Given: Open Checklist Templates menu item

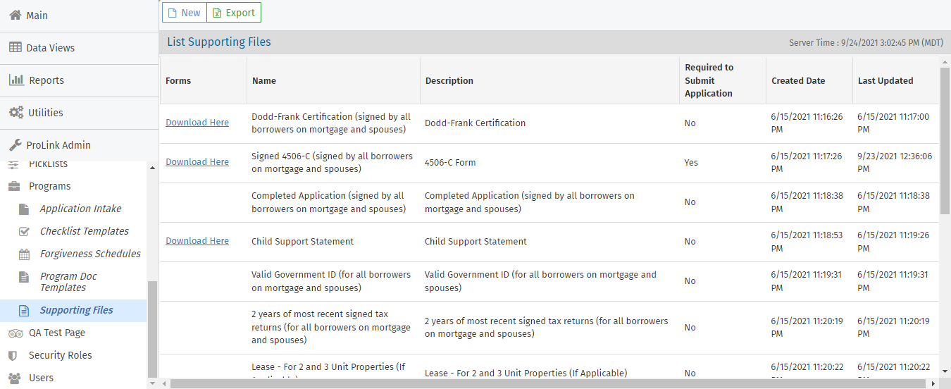Looking at the screenshot, I should point(84,231).
